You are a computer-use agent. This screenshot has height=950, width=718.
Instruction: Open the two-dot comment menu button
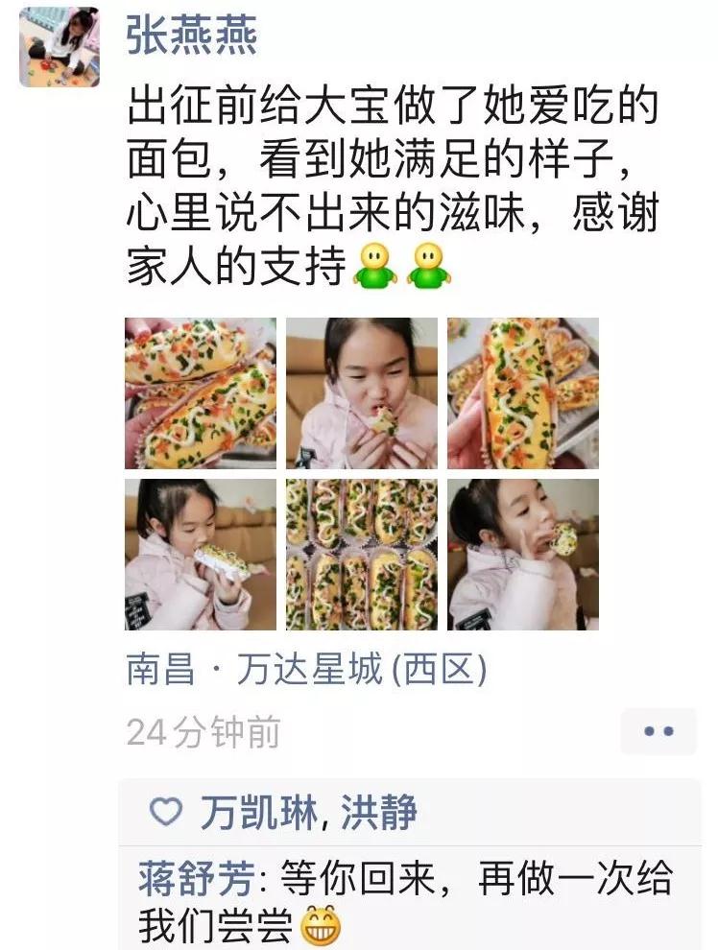658,731
